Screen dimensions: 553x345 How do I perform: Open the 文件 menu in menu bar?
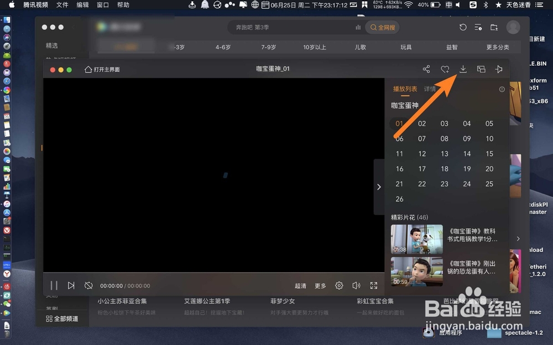62,4
